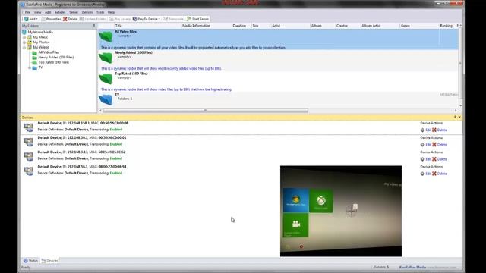Expand the My Photos tree node
This screenshot has width=486, height=273.
pos(24,42)
